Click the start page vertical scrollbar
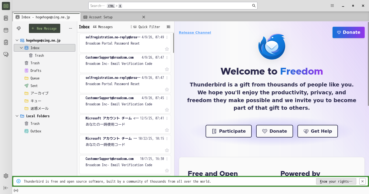The height and width of the screenshot is (194, 369). (x=368, y=64)
